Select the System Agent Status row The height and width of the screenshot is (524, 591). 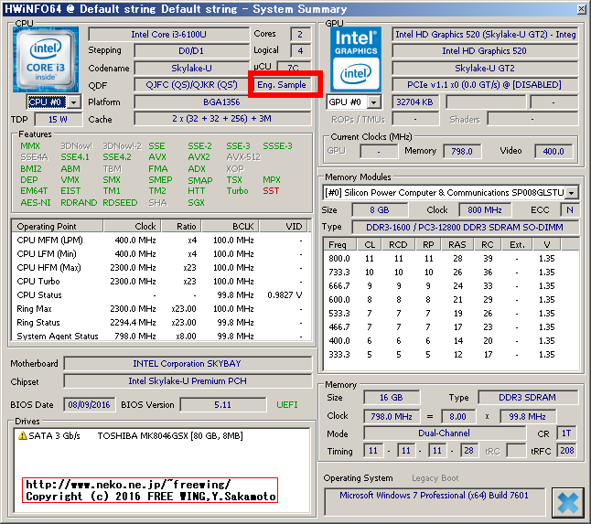[x=161, y=336]
